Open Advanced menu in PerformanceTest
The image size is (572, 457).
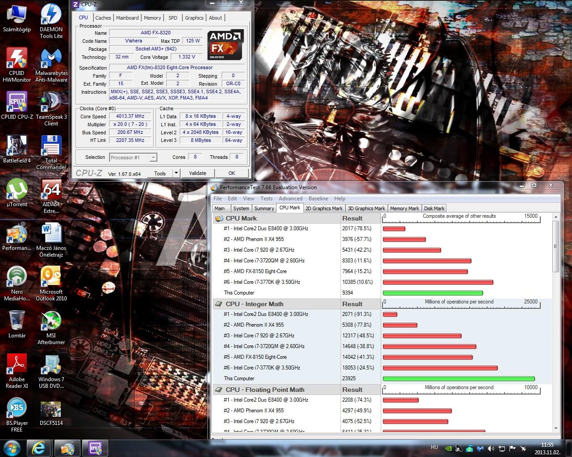tap(290, 199)
